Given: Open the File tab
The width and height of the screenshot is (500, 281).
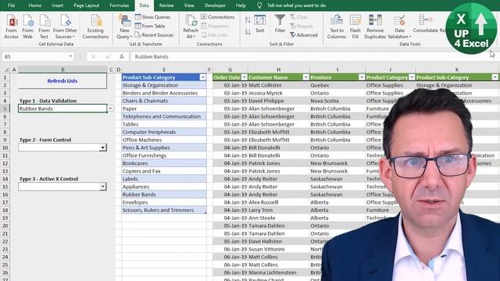Looking at the screenshot, I should (11, 5).
